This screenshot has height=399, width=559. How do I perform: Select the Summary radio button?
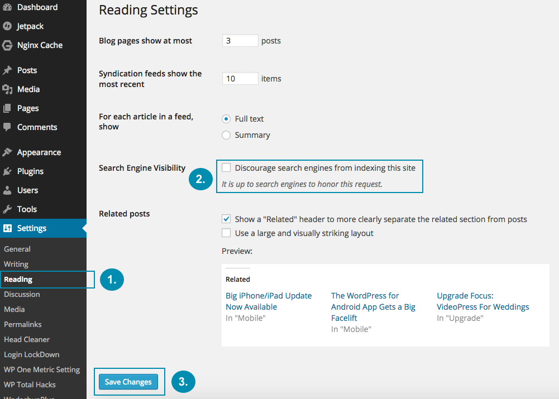226,135
